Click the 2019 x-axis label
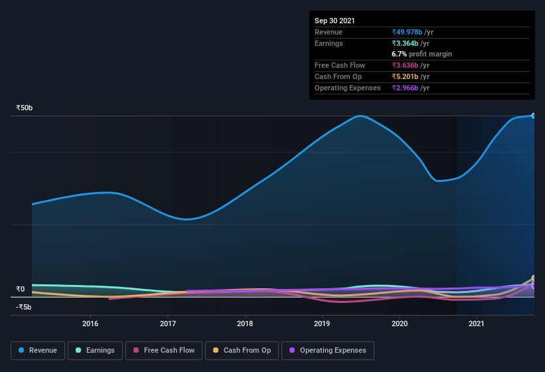The width and height of the screenshot is (545, 372). [322, 324]
